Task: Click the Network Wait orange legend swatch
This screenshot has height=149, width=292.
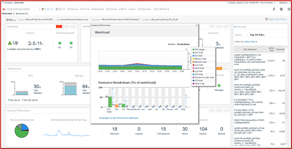Action: pyautogui.click(x=194, y=62)
